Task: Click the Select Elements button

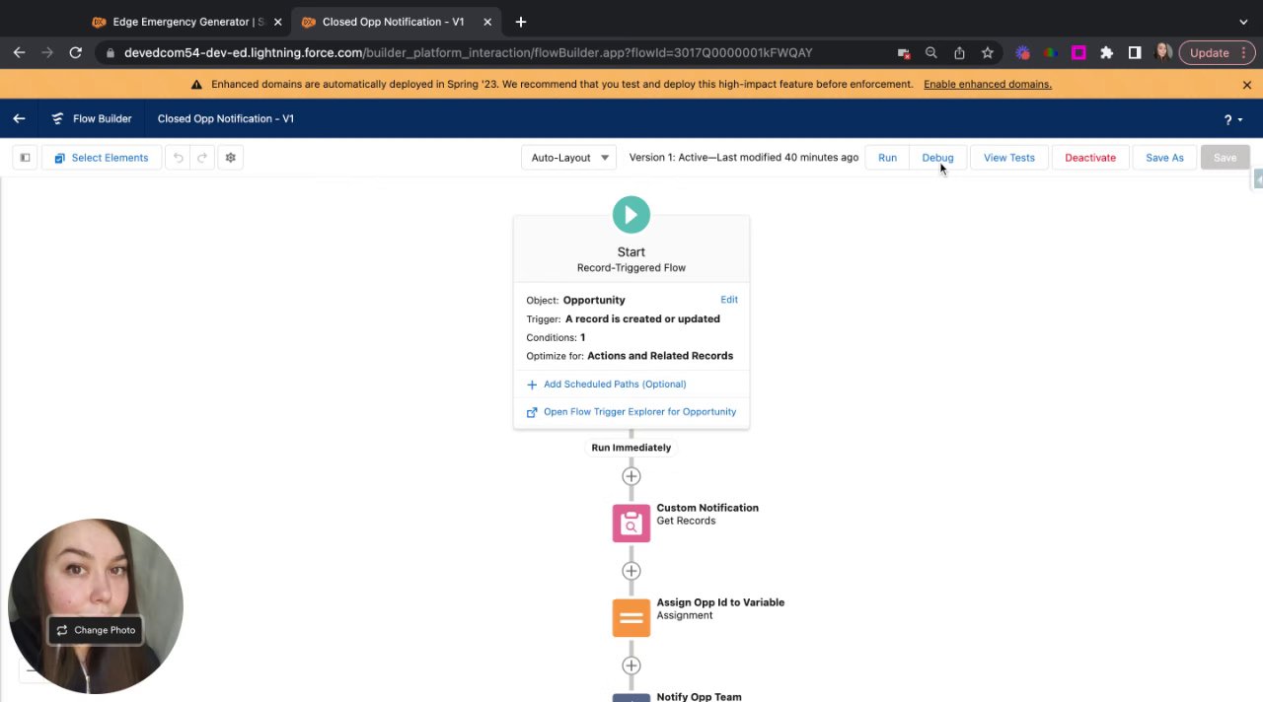Action: click(102, 158)
